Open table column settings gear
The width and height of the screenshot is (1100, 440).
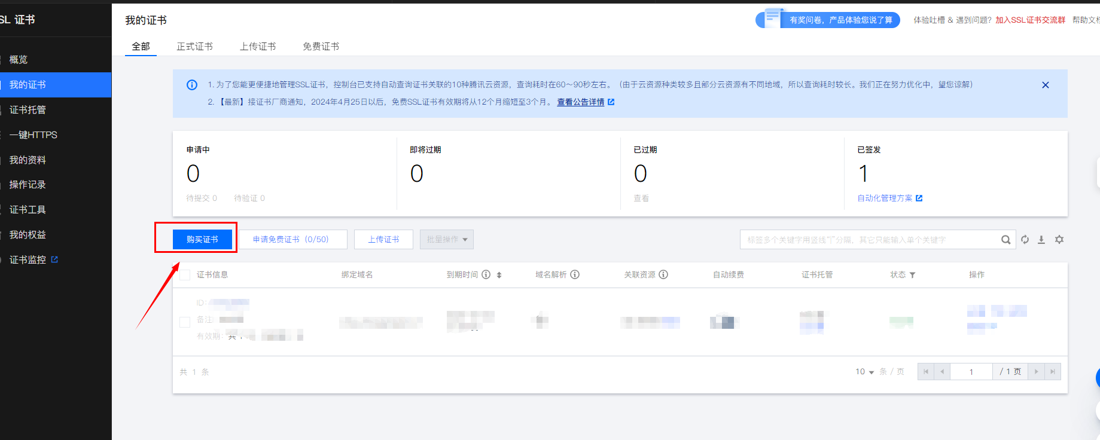pyautogui.click(x=1059, y=240)
